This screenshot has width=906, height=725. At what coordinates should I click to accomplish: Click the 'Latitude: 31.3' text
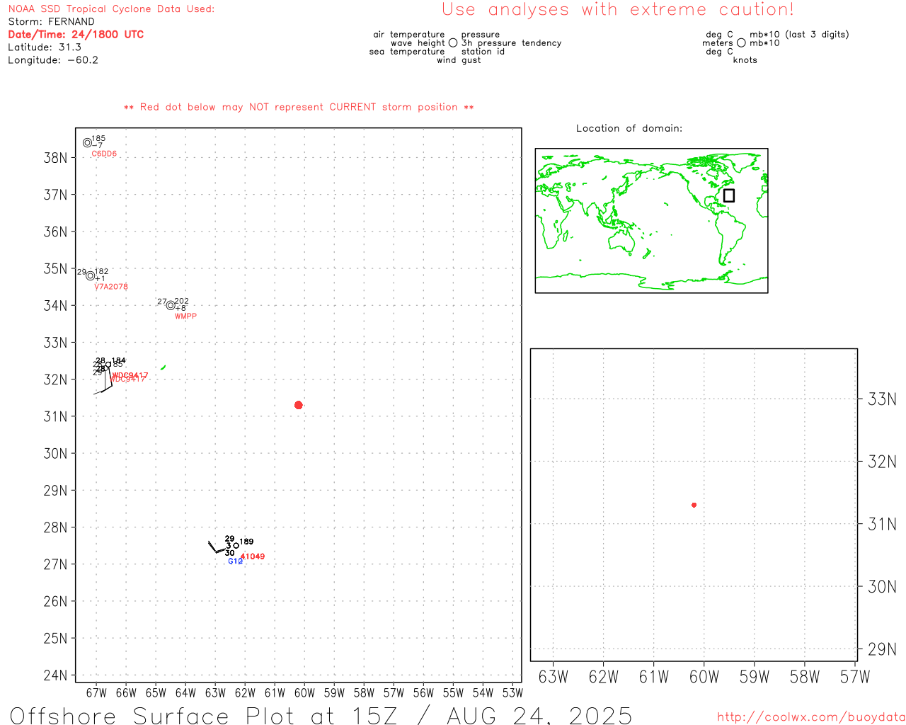click(45, 47)
